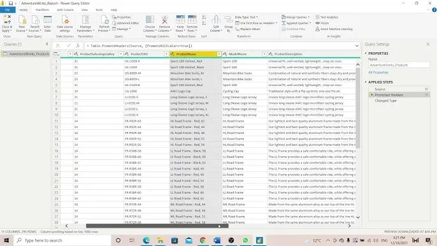Open query Properties
The height and width of the screenshot is (246, 437).
point(122,17)
